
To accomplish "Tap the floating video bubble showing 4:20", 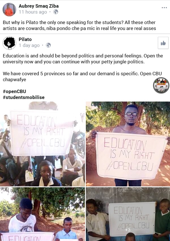I will 161,85.
